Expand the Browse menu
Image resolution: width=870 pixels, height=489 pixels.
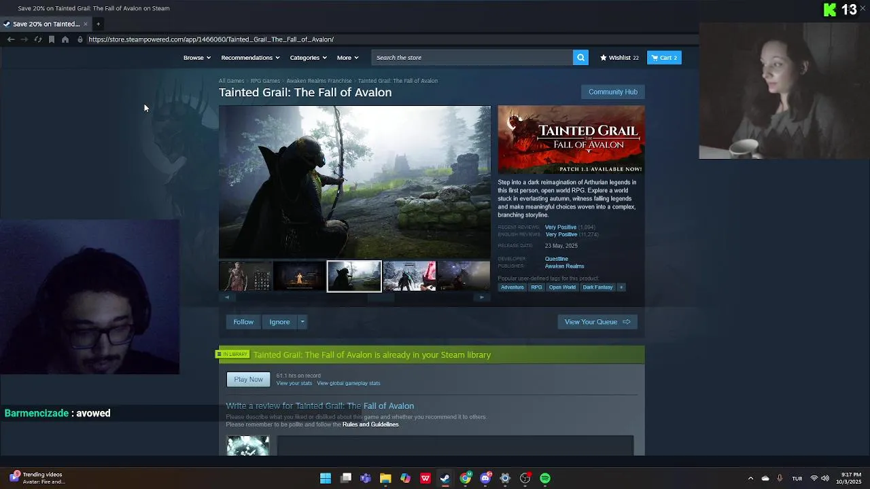pyautogui.click(x=196, y=58)
